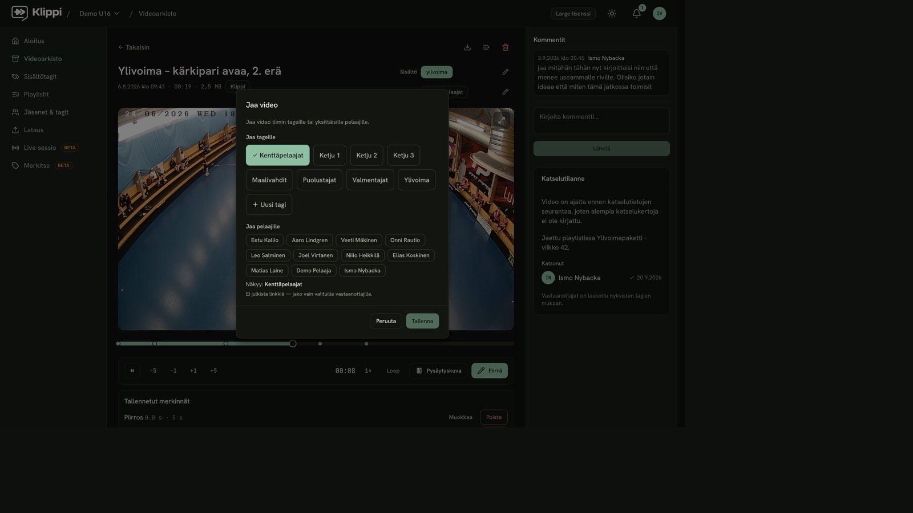Open the Piirrä drawing tool
This screenshot has height=513, width=913.
pos(490,370)
